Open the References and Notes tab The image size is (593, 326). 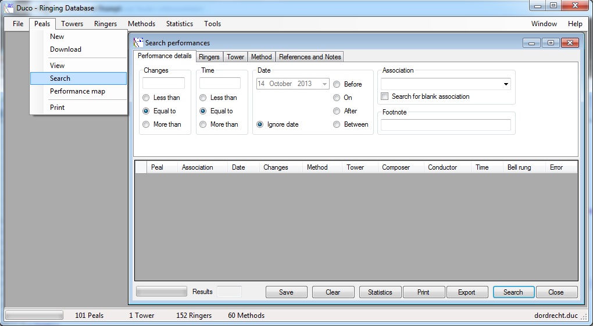coord(310,57)
